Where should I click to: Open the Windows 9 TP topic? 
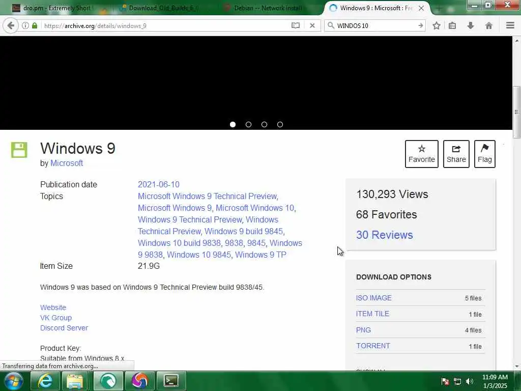coord(260,255)
